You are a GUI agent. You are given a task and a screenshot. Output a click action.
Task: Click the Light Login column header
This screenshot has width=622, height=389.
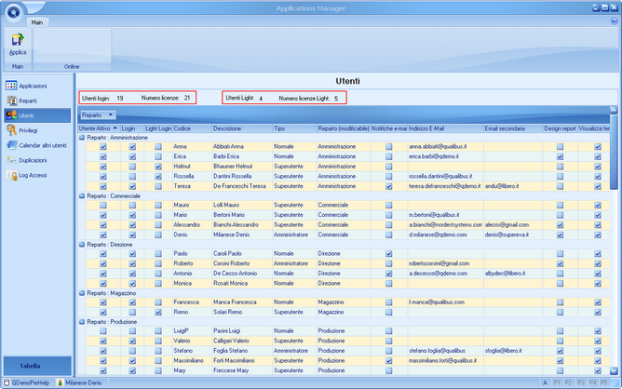158,128
